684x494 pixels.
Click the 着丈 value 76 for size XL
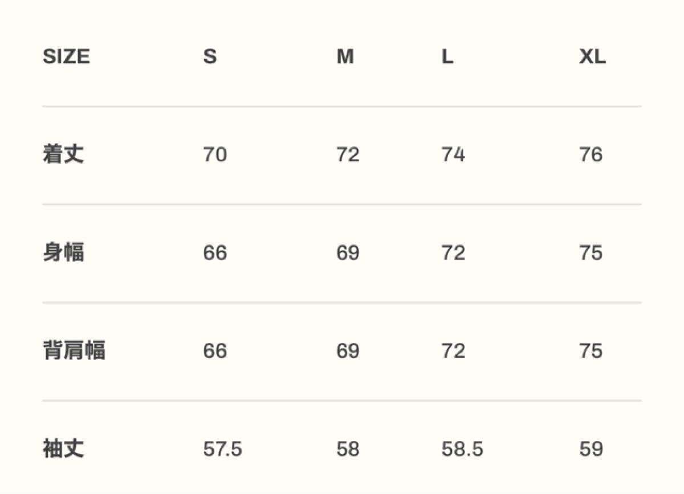coord(591,154)
